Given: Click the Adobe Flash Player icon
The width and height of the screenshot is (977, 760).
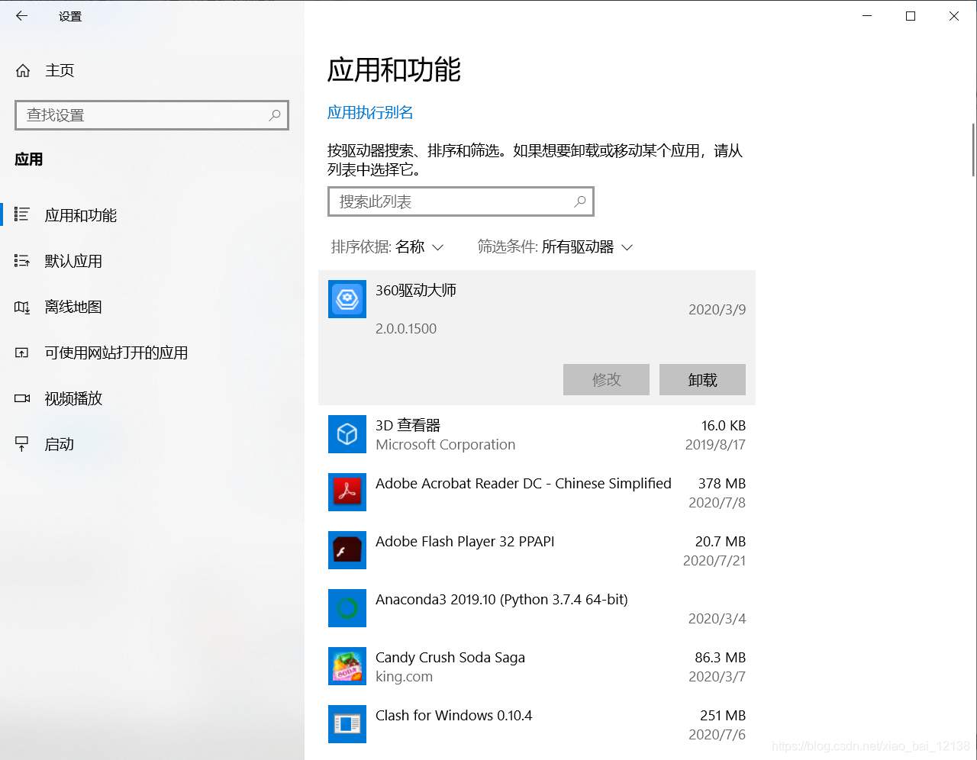Looking at the screenshot, I should [x=347, y=550].
